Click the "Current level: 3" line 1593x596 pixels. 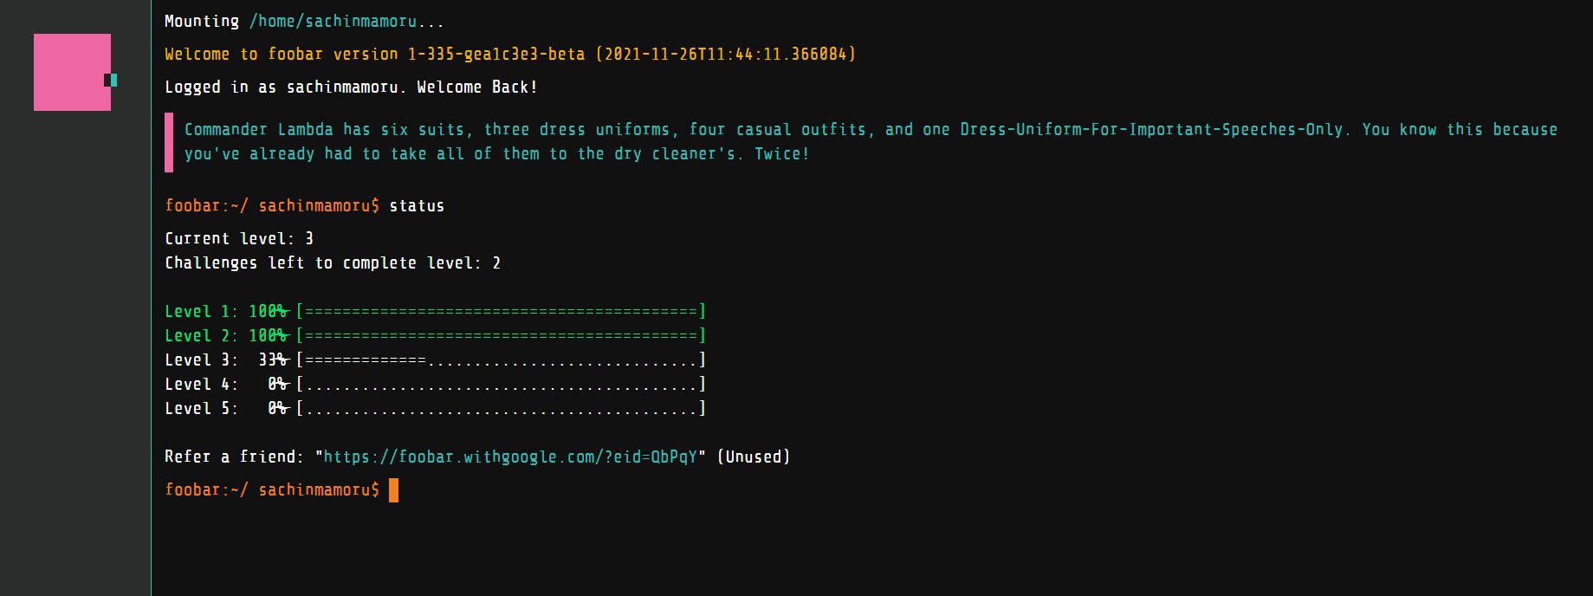point(239,238)
